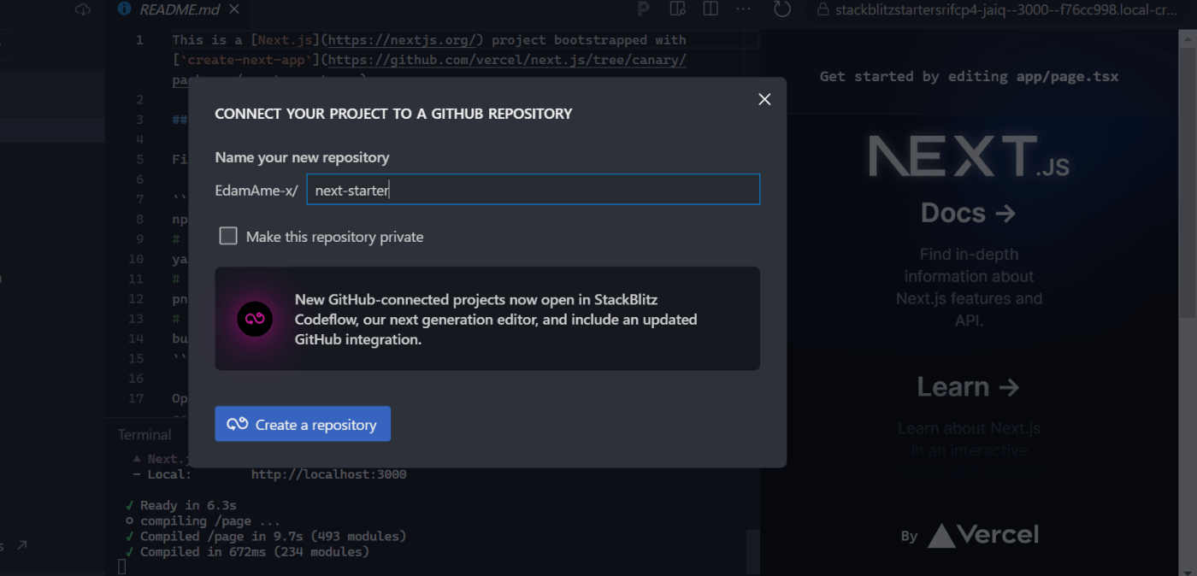Click the preview URL address field

pyautogui.click(x=1005, y=9)
